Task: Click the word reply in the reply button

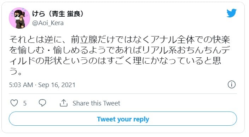Action: (x=141, y=119)
